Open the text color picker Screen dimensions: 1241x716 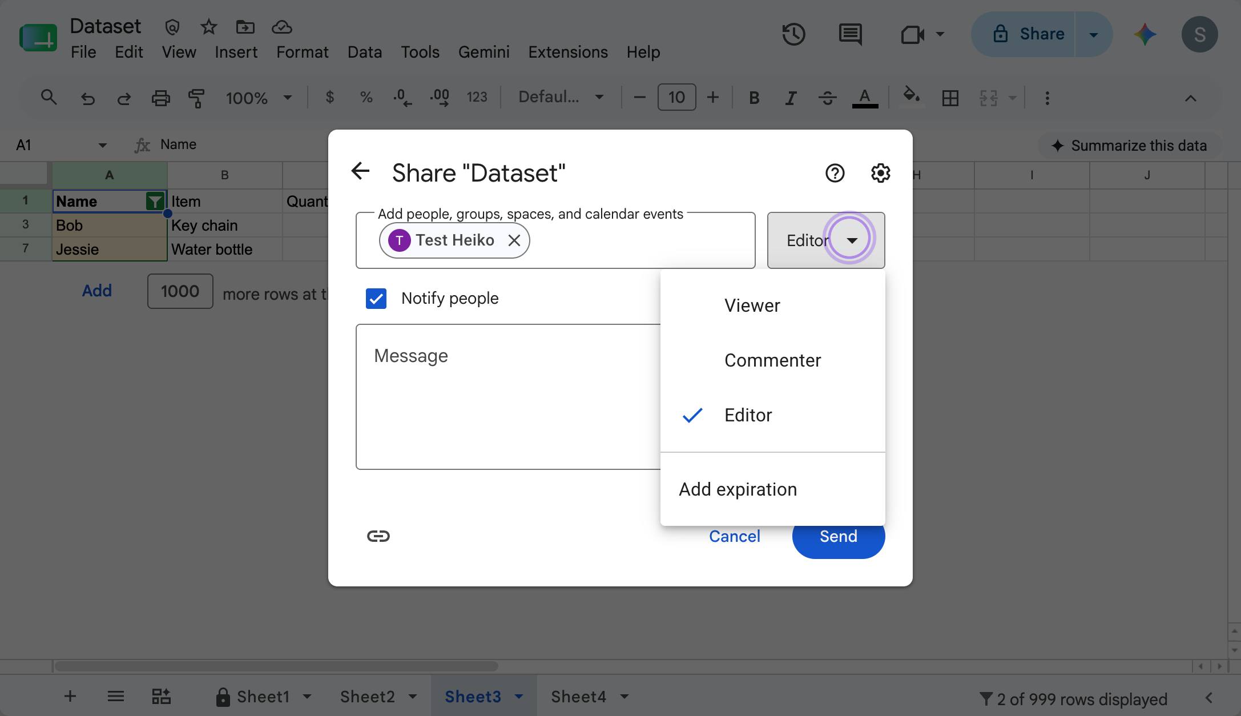[x=865, y=98]
